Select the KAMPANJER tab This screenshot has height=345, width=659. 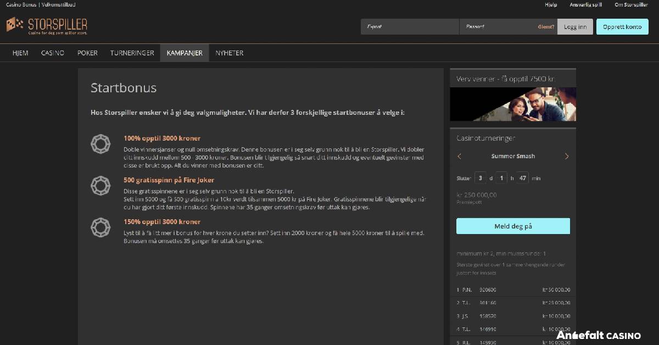185,53
